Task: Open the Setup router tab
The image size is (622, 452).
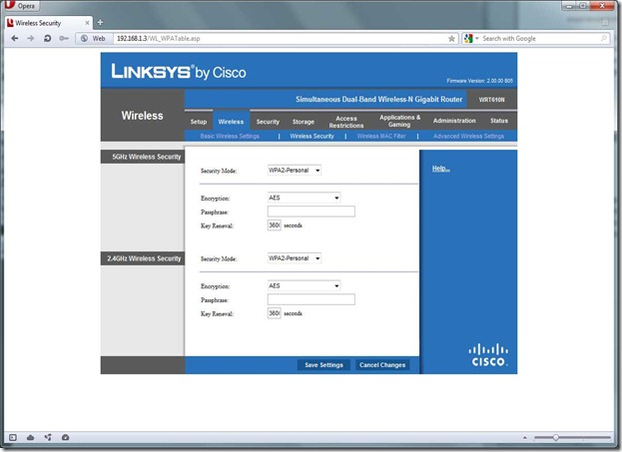Action: pos(199,122)
